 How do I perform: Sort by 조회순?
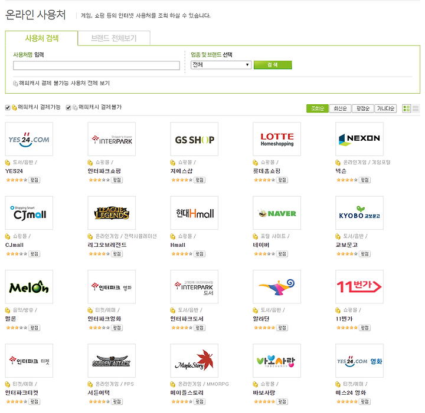click(318, 108)
